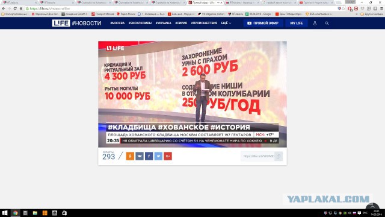Share via the VK icon
Viewport: 385px width, 217px height.
(x=140, y=156)
